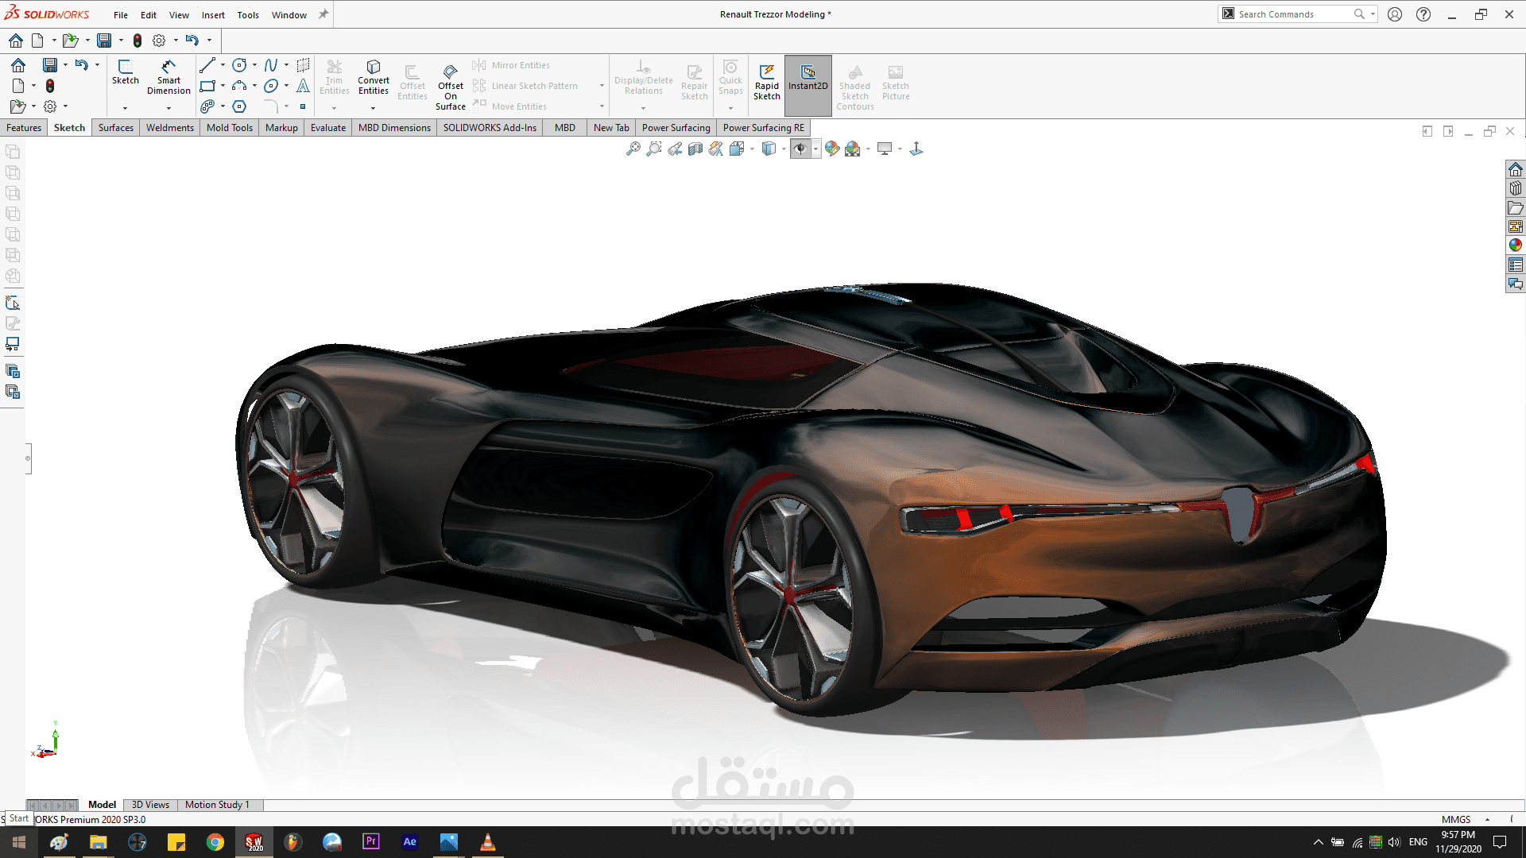Viewport: 1526px width, 858px height.
Task: Open the Display Style dropdown arrow
Action: pos(784,149)
